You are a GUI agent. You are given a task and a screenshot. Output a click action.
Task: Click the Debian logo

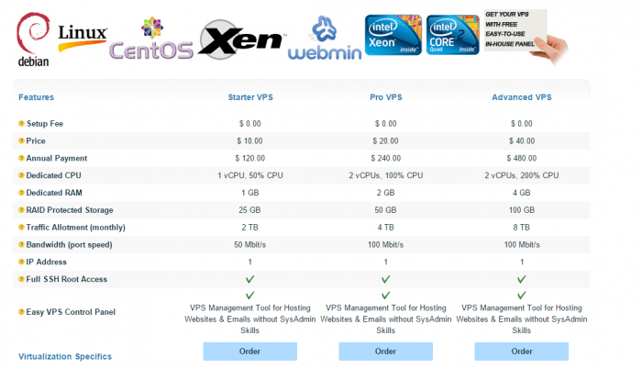coord(33,39)
